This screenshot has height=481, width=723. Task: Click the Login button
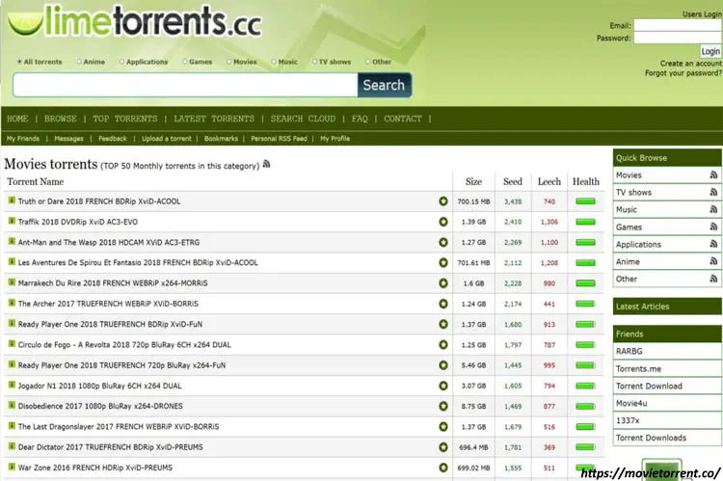pos(710,51)
